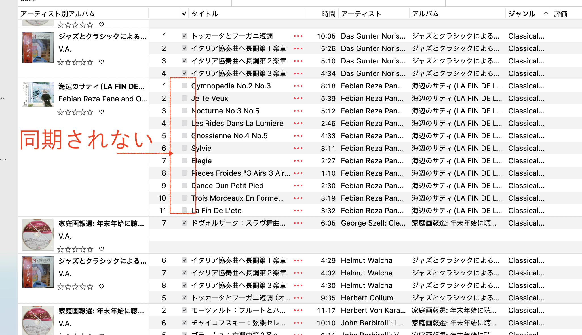Image resolution: width=582 pixels, height=335 pixels.
Task: Toggle the ジャンル column sort arrow
Action: click(546, 13)
